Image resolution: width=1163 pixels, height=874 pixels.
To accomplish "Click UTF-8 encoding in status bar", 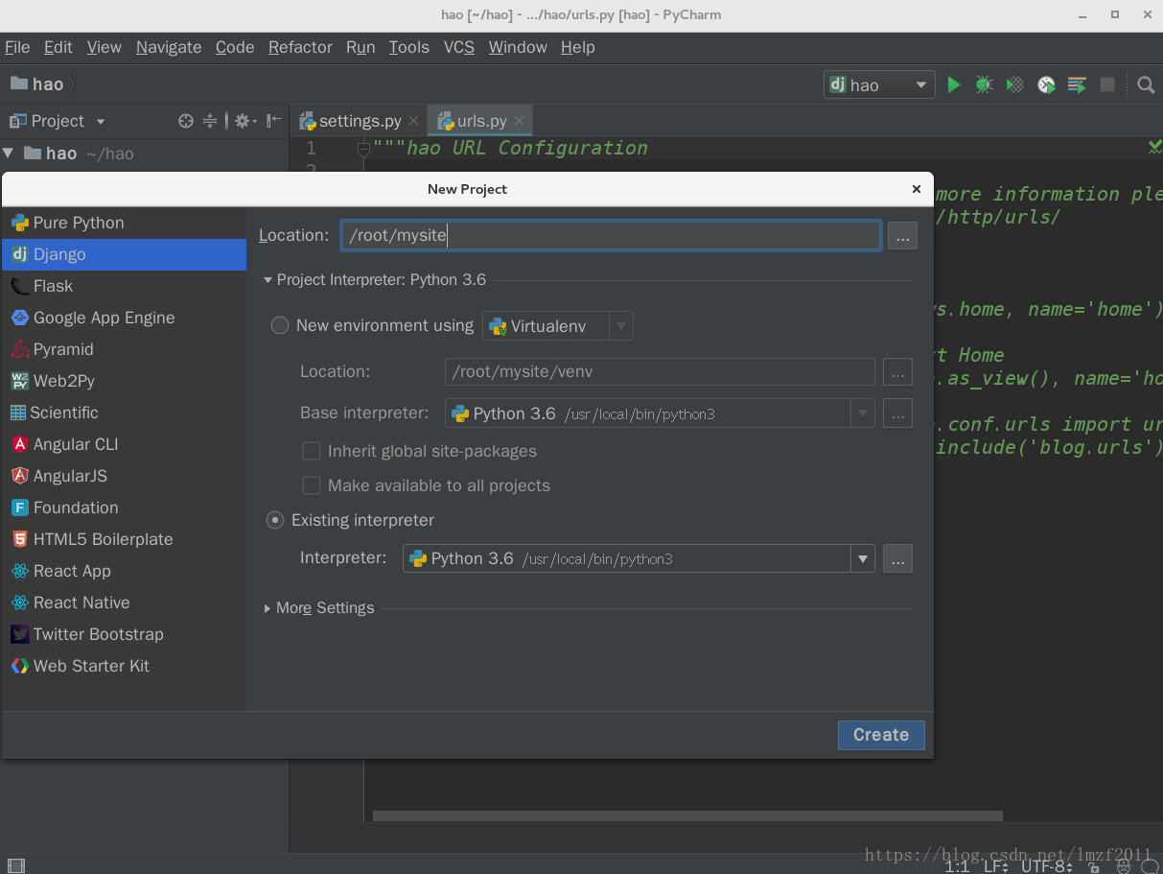I will pyautogui.click(x=1048, y=866).
